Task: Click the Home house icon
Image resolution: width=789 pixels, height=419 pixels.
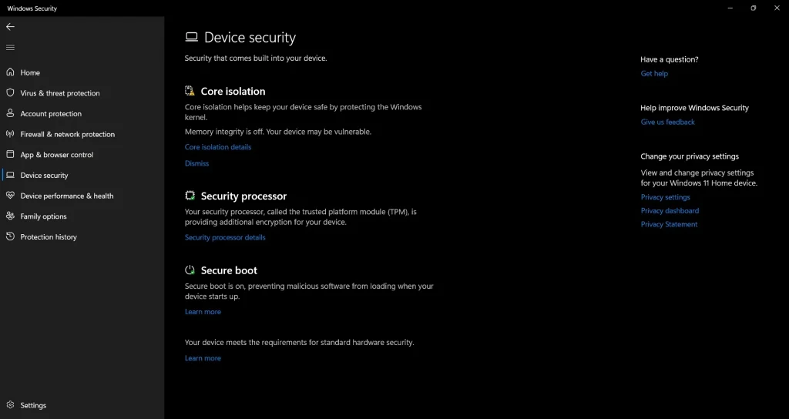Action: (x=10, y=72)
